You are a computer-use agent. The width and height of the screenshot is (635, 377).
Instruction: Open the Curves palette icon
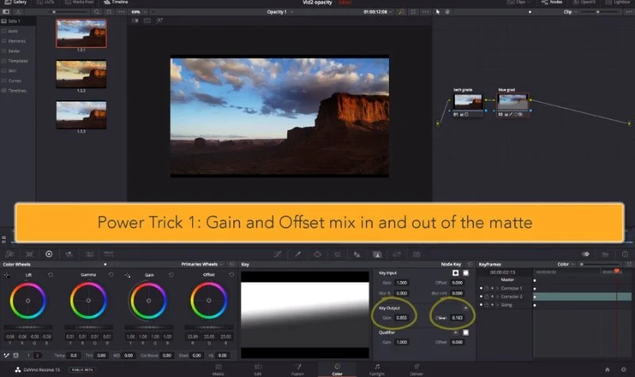coord(278,254)
